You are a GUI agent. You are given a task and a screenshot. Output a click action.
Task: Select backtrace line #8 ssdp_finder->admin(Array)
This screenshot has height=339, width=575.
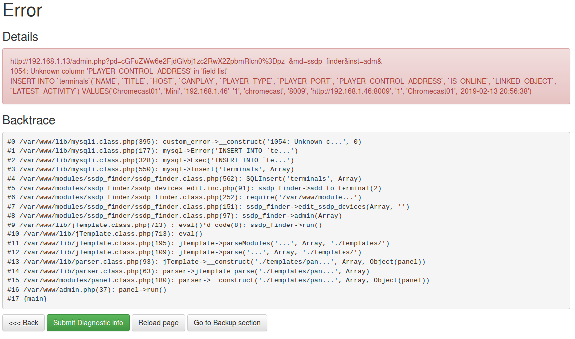coord(175,216)
